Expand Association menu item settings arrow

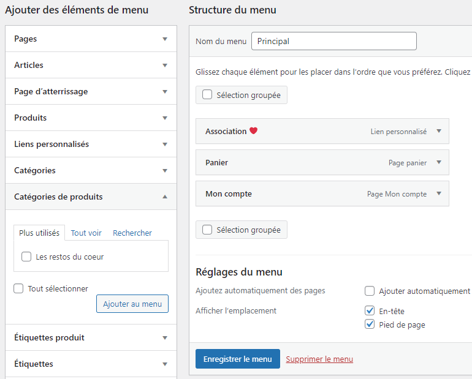[x=439, y=131]
